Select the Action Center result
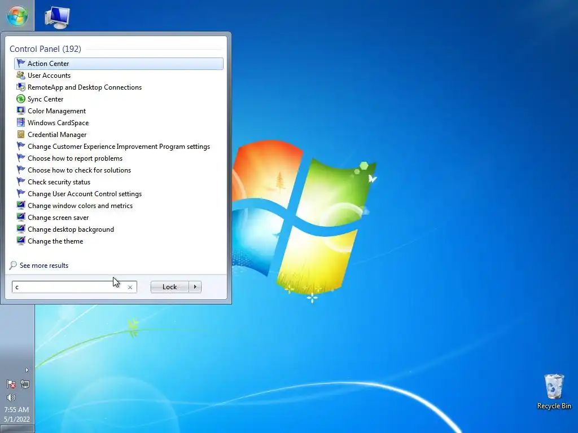The image size is (578, 433). click(x=119, y=63)
